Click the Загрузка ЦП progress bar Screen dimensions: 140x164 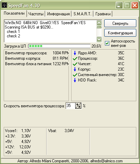[59, 46]
